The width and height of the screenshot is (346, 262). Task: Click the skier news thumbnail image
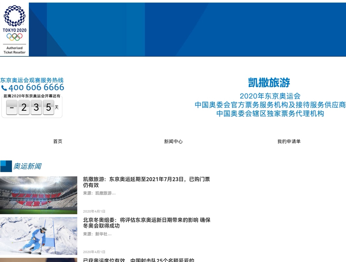tap(39, 236)
